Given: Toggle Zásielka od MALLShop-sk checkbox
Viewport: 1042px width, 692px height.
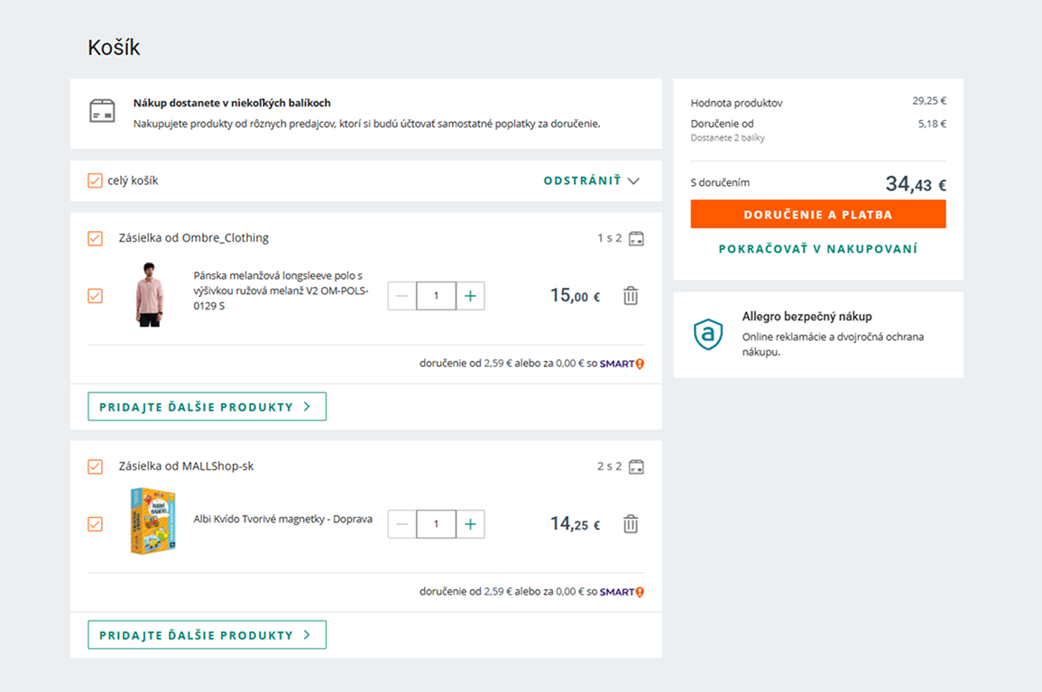Looking at the screenshot, I should pos(95,466).
